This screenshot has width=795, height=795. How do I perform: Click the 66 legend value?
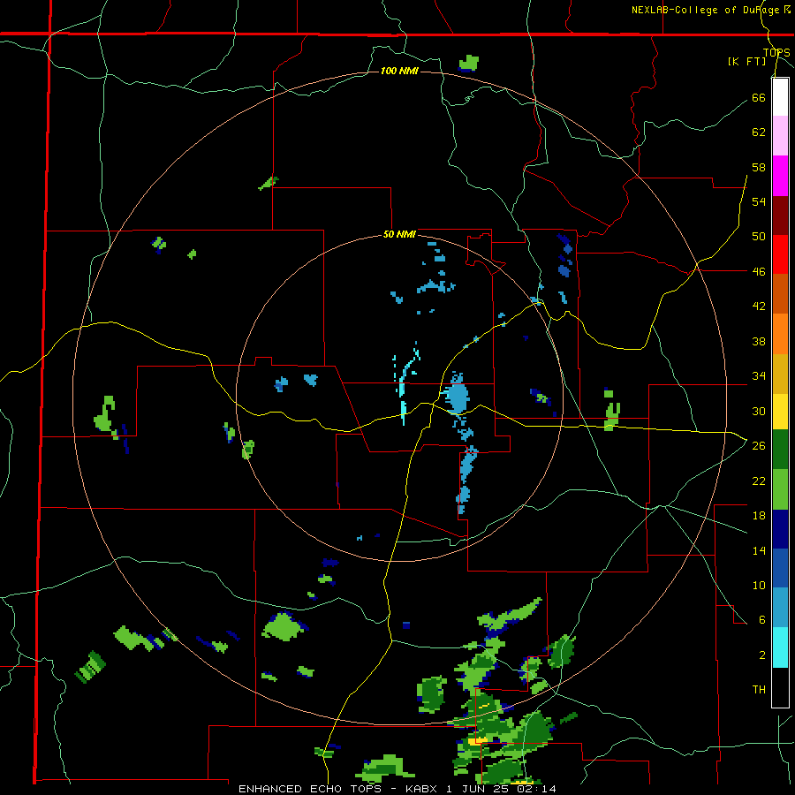point(759,97)
